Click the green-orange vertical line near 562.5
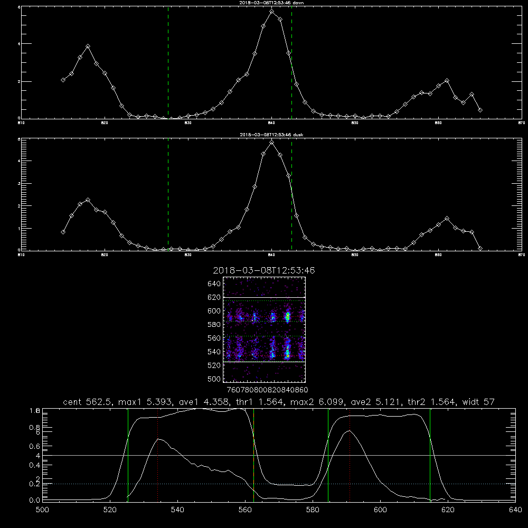The width and height of the screenshot is (528, 528). (x=253, y=455)
